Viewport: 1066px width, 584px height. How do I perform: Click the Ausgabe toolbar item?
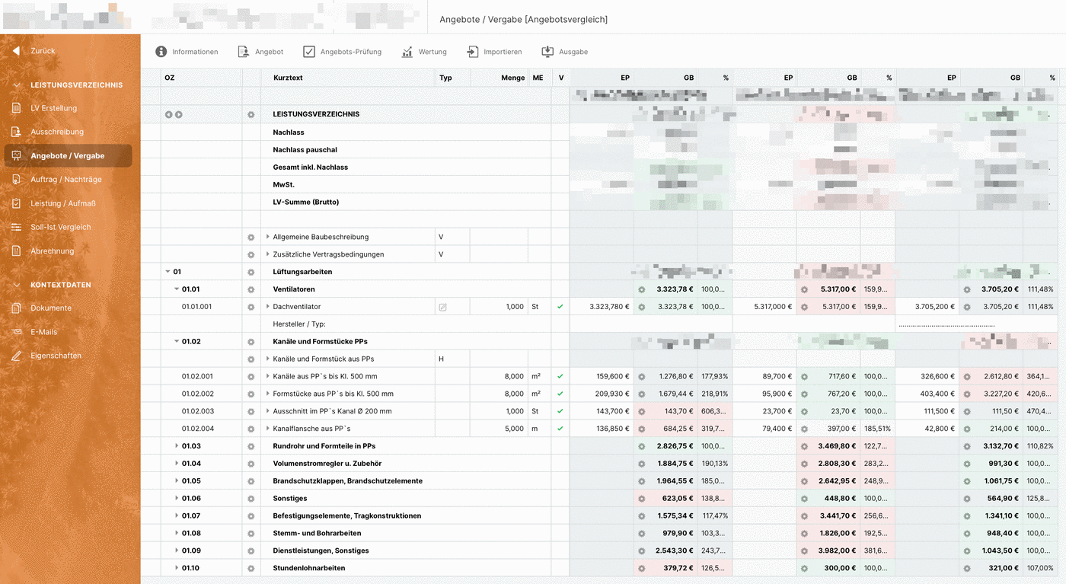click(564, 52)
